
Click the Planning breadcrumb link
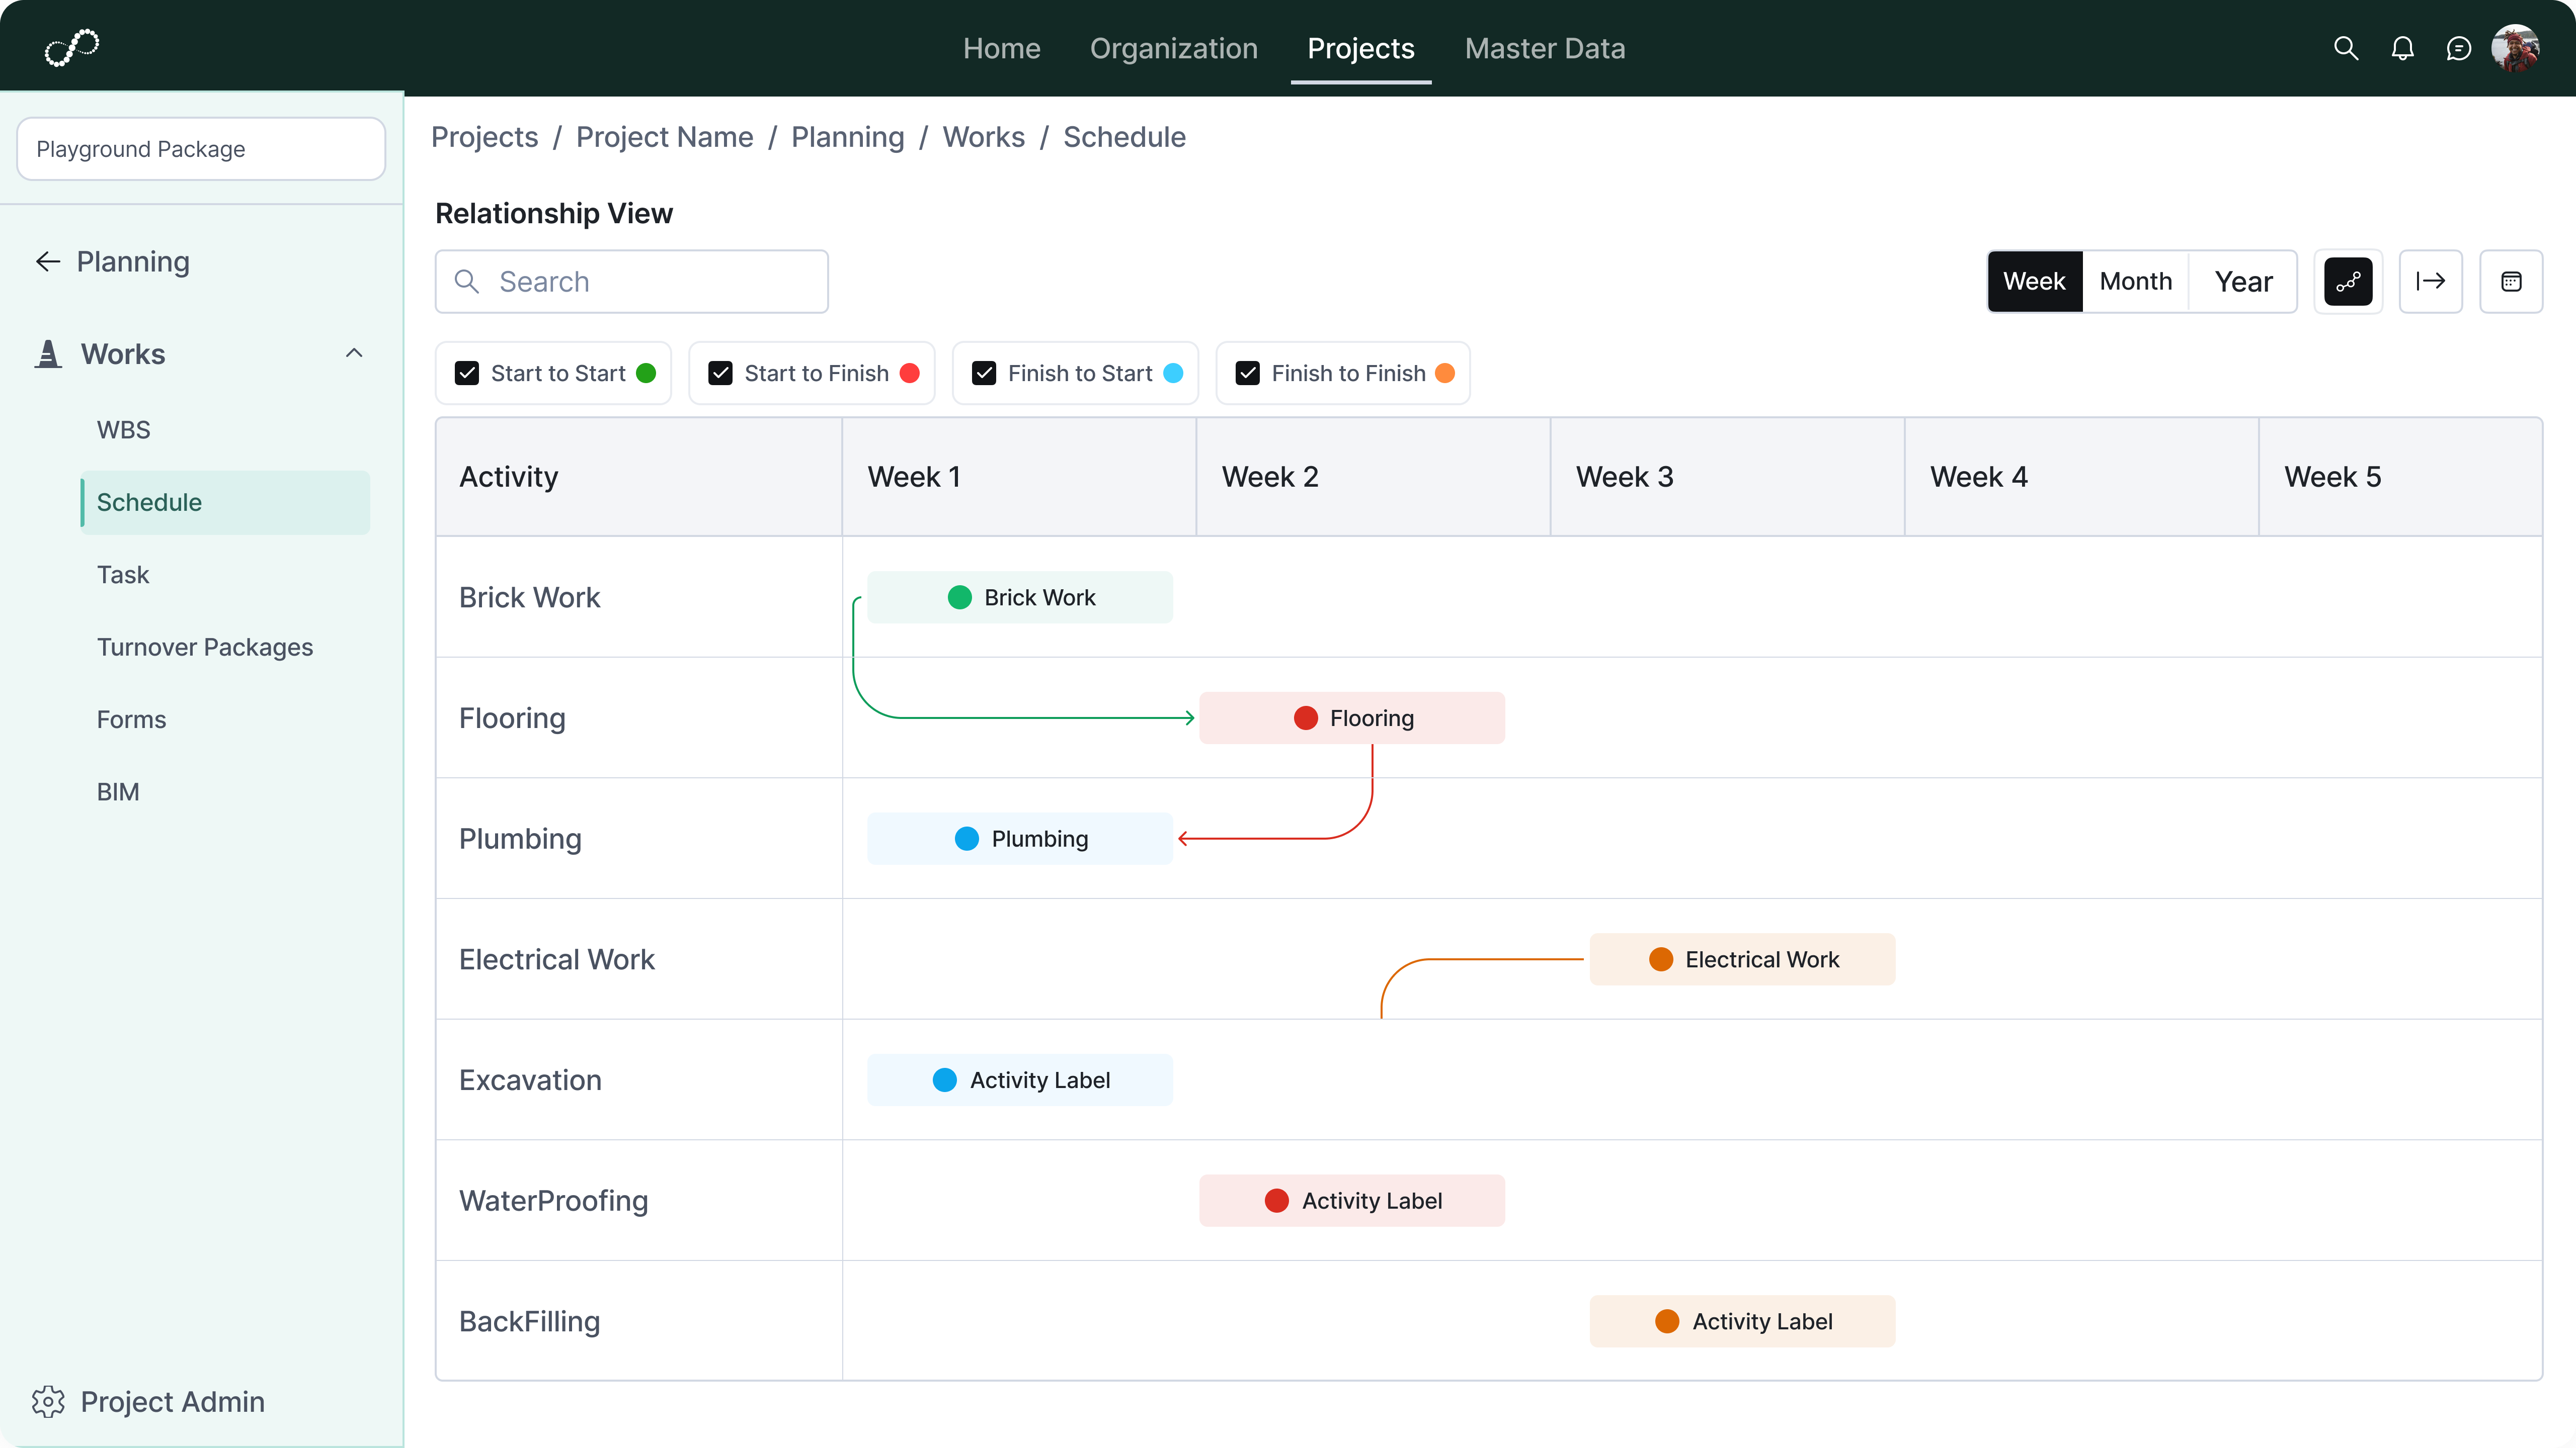[x=847, y=137]
